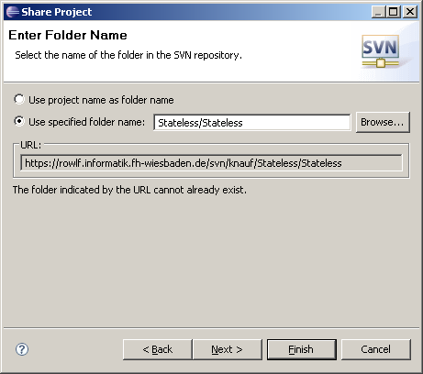
Task: Click the "Enter Folder Name" heading
Action: [x=68, y=35]
